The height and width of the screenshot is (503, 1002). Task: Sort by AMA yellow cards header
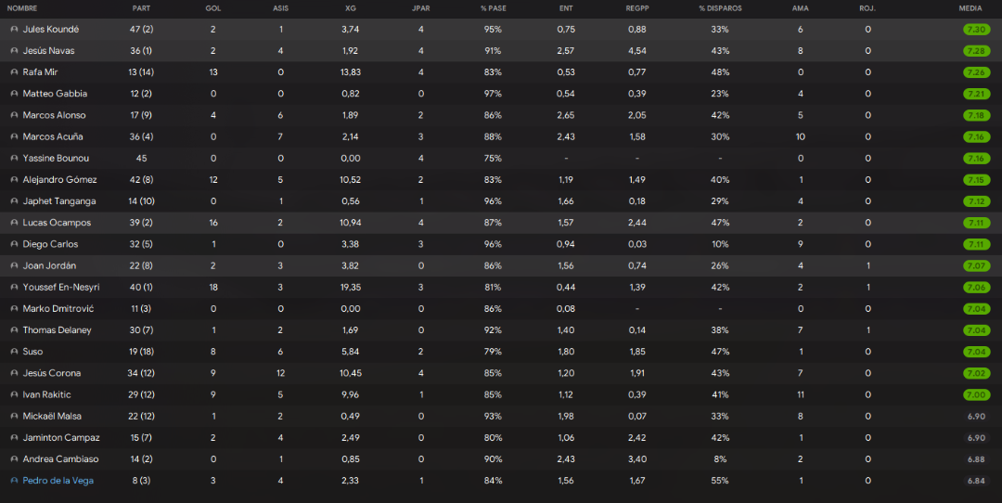tap(800, 8)
